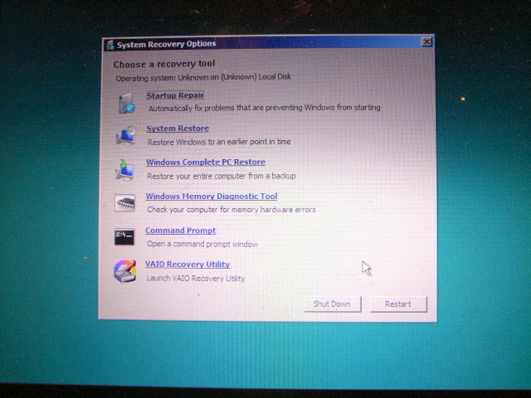Image resolution: width=531 pixels, height=398 pixels.
Task: Click 'Restore your entire computer' description
Action: 222,176
